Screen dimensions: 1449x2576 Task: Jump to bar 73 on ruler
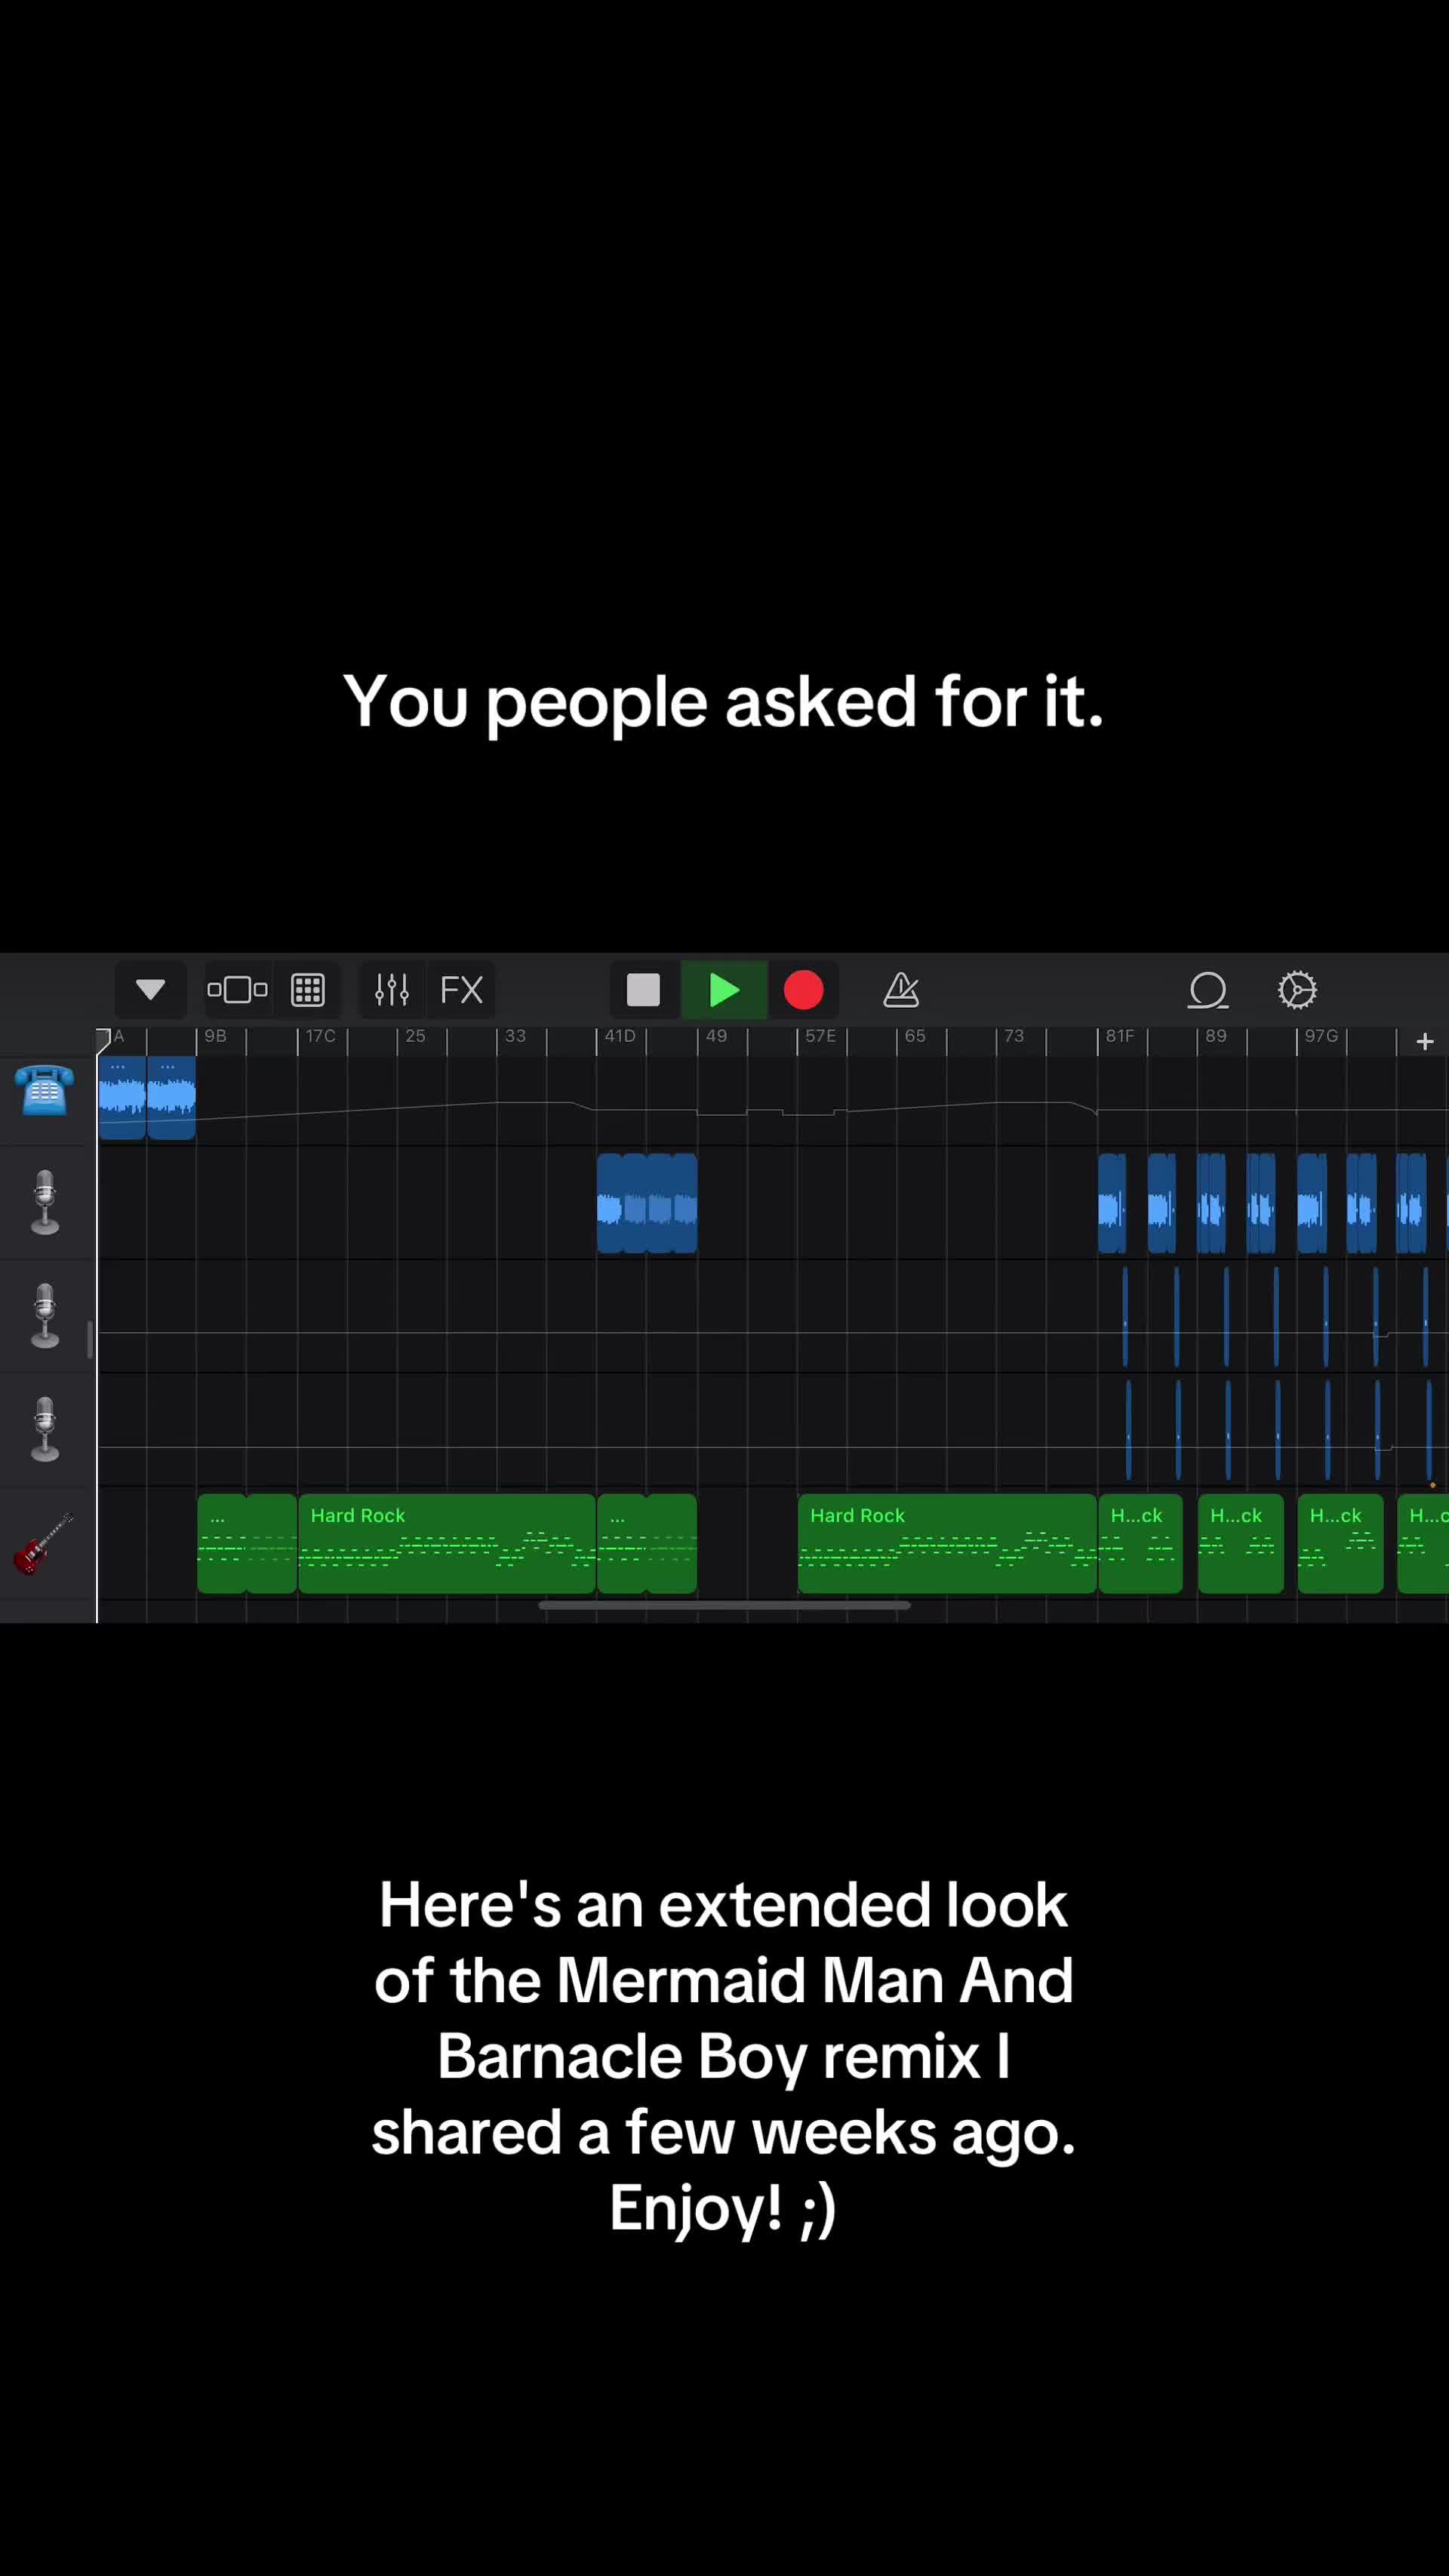(x=1014, y=1036)
